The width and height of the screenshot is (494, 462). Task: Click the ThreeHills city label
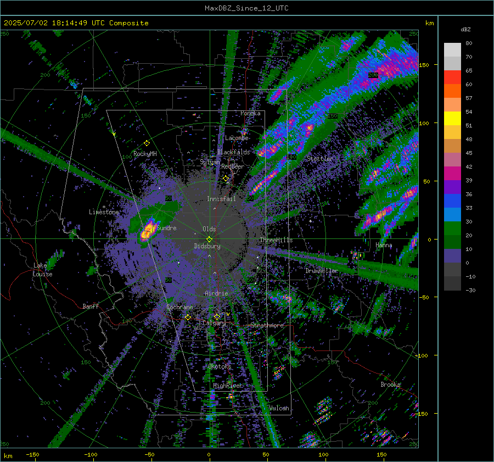[x=276, y=240]
